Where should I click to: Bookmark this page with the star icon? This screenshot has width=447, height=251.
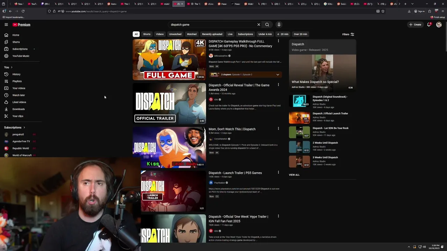pyautogui.click(x=383, y=11)
